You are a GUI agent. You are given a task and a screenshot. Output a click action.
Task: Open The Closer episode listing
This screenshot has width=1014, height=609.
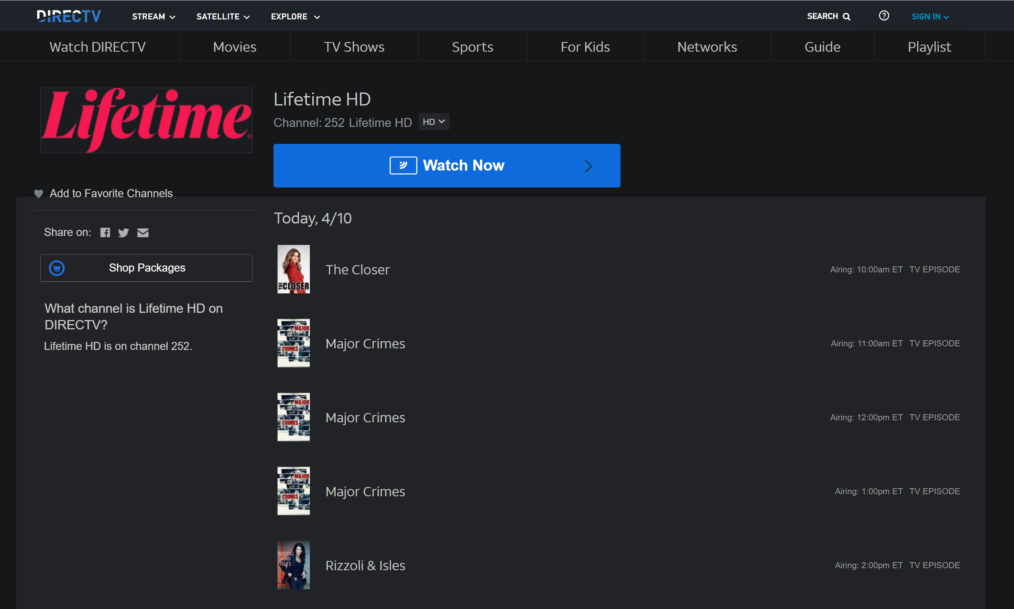357,269
